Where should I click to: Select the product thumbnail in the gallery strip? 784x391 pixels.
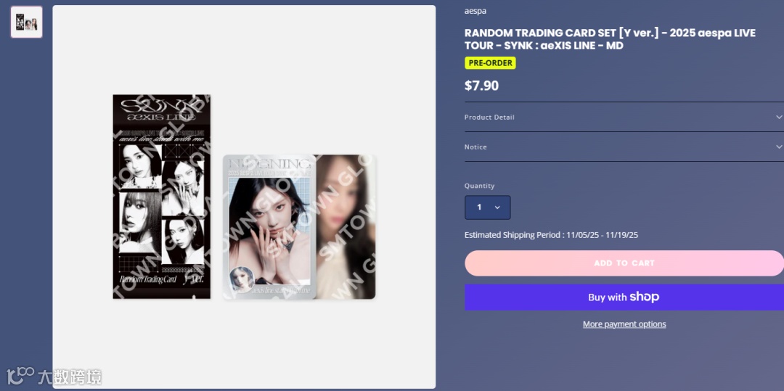click(27, 22)
